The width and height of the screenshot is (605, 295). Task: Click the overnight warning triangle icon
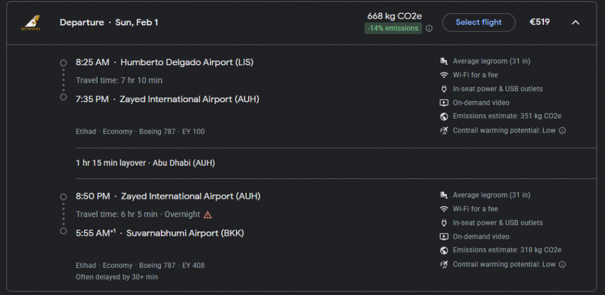[x=208, y=215]
